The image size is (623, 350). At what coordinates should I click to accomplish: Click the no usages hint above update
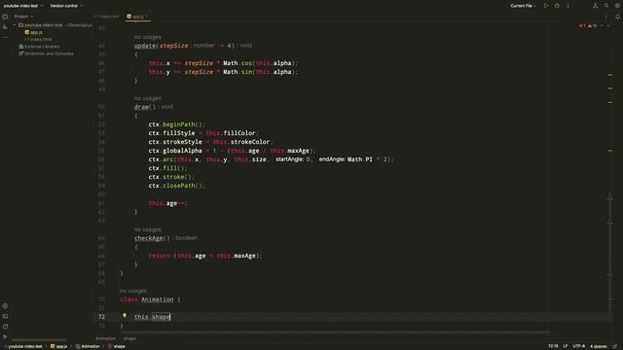(147, 37)
